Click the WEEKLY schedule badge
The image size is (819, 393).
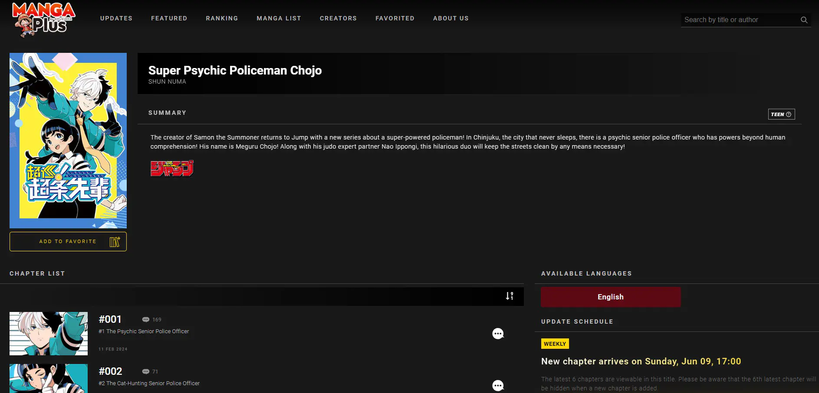coord(555,344)
